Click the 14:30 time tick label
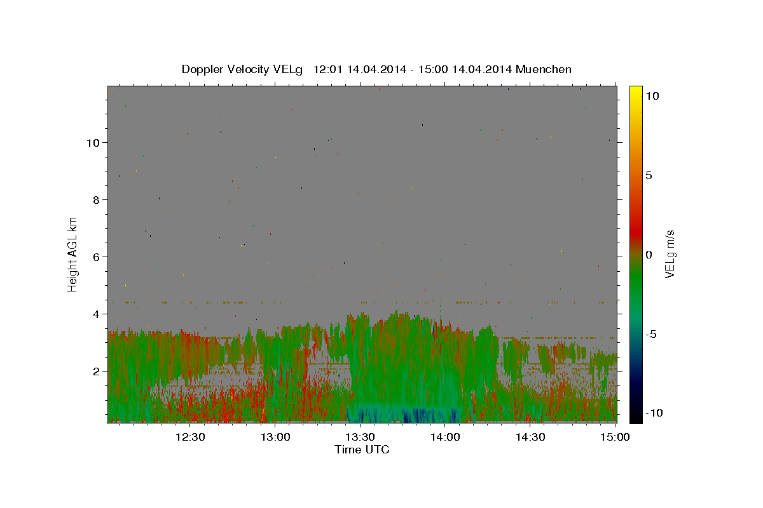 coord(530,437)
